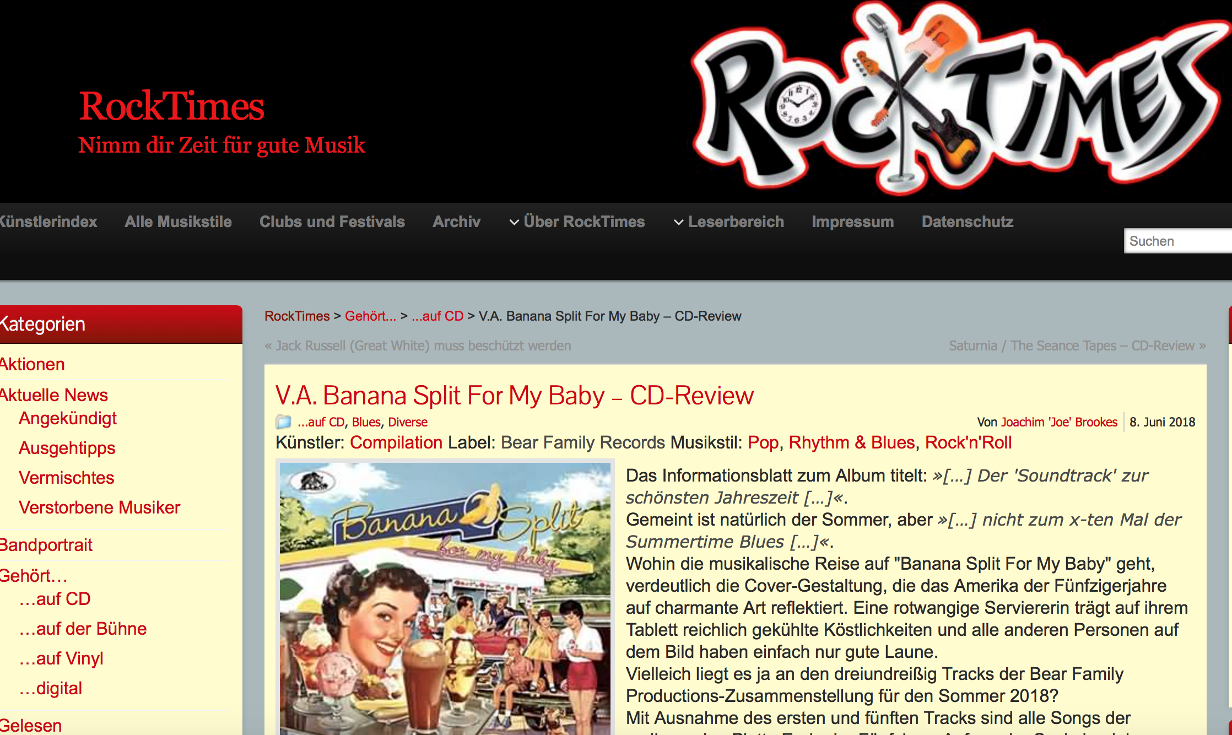This screenshot has height=735, width=1232.
Task: Click the Gehört... breadcrumb link
Action: point(370,316)
